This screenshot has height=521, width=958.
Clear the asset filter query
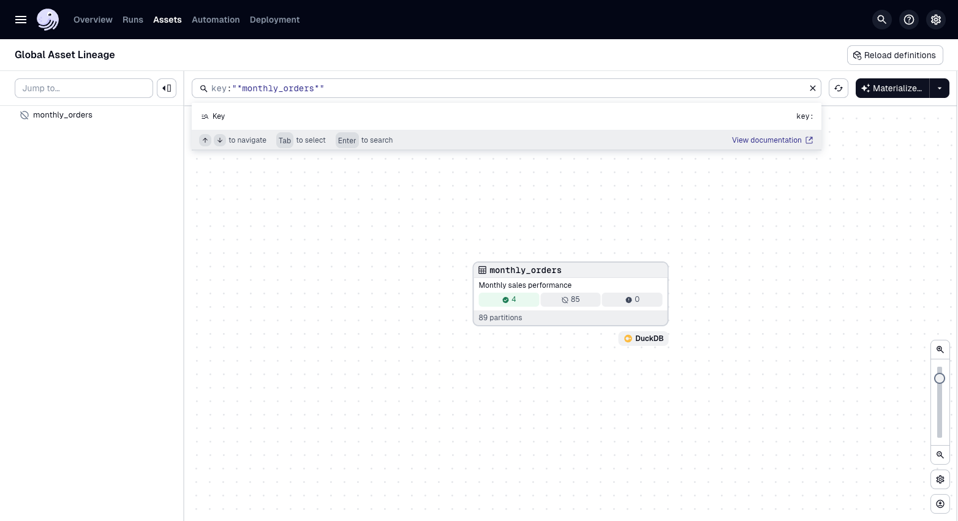pos(813,88)
